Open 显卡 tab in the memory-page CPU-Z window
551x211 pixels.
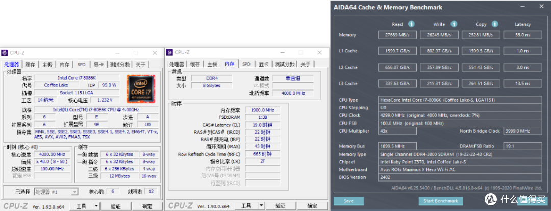pyautogui.click(x=264, y=65)
